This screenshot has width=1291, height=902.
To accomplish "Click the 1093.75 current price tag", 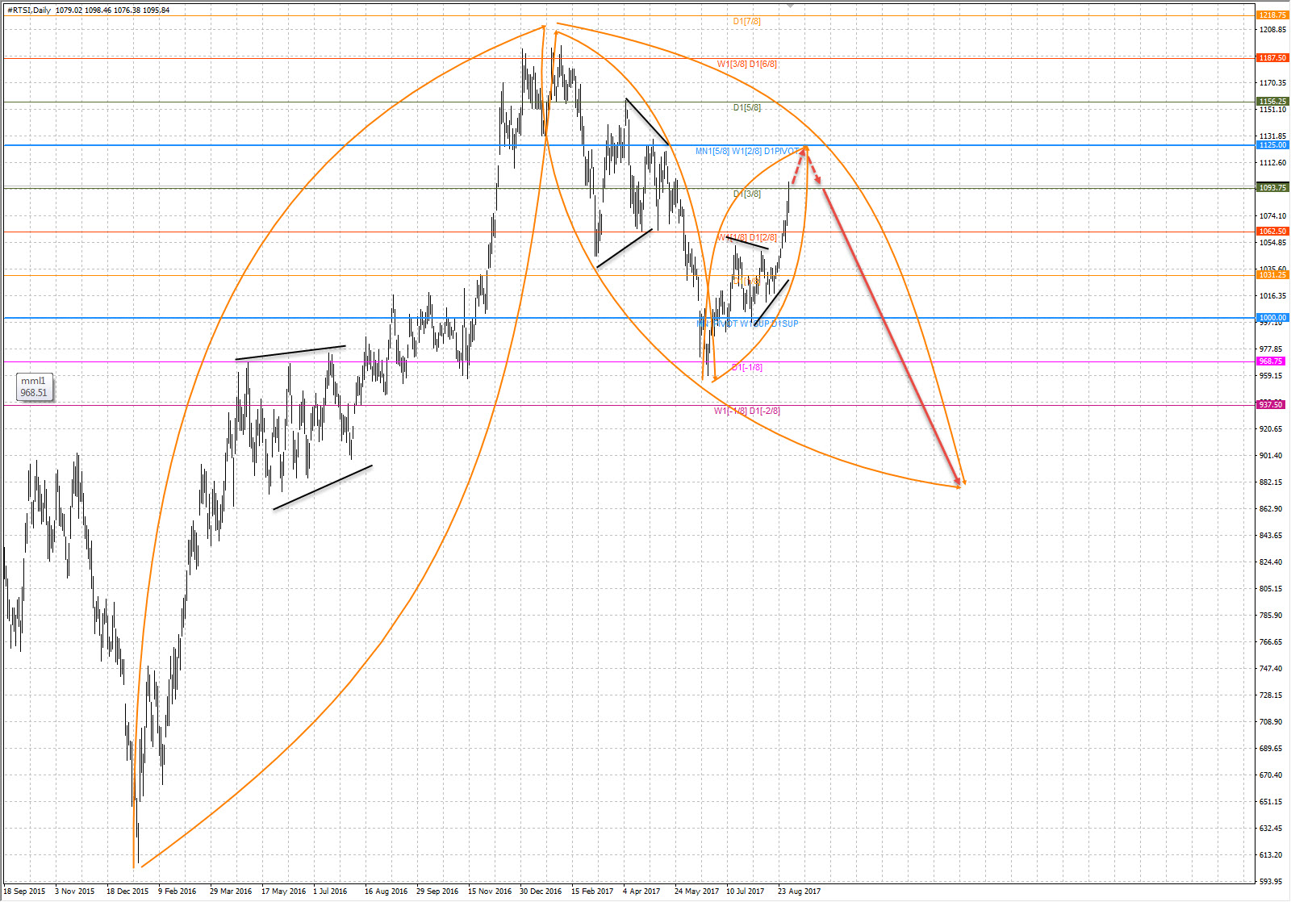I will click(x=1272, y=188).
